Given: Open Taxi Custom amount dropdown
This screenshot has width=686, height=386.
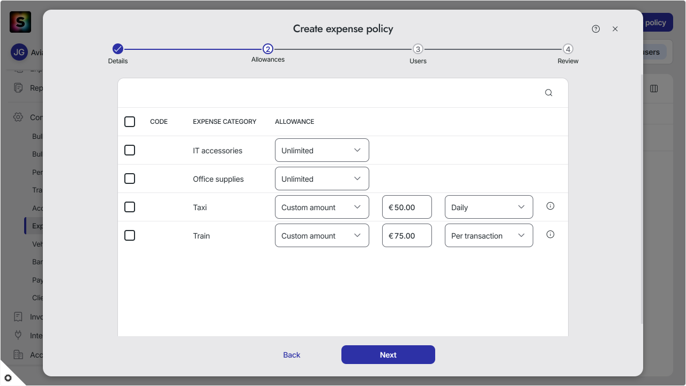Looking at the screenshot, I should click(x=322, y=207).
